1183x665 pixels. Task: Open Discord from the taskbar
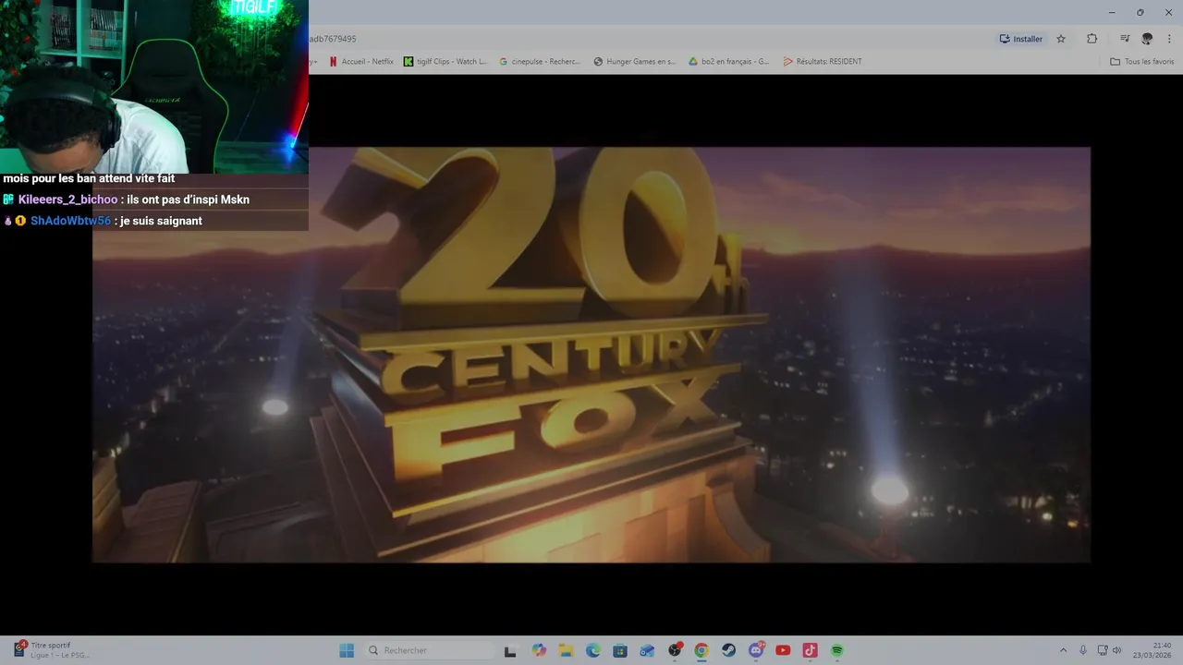pyautogui.click(x=756, y=650)
